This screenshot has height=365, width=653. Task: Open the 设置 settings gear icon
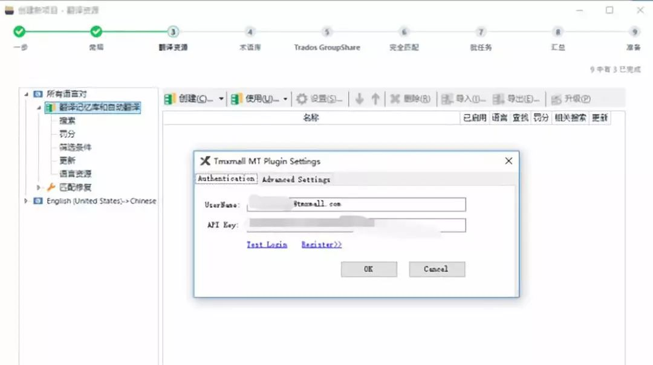tap(301, 99)
